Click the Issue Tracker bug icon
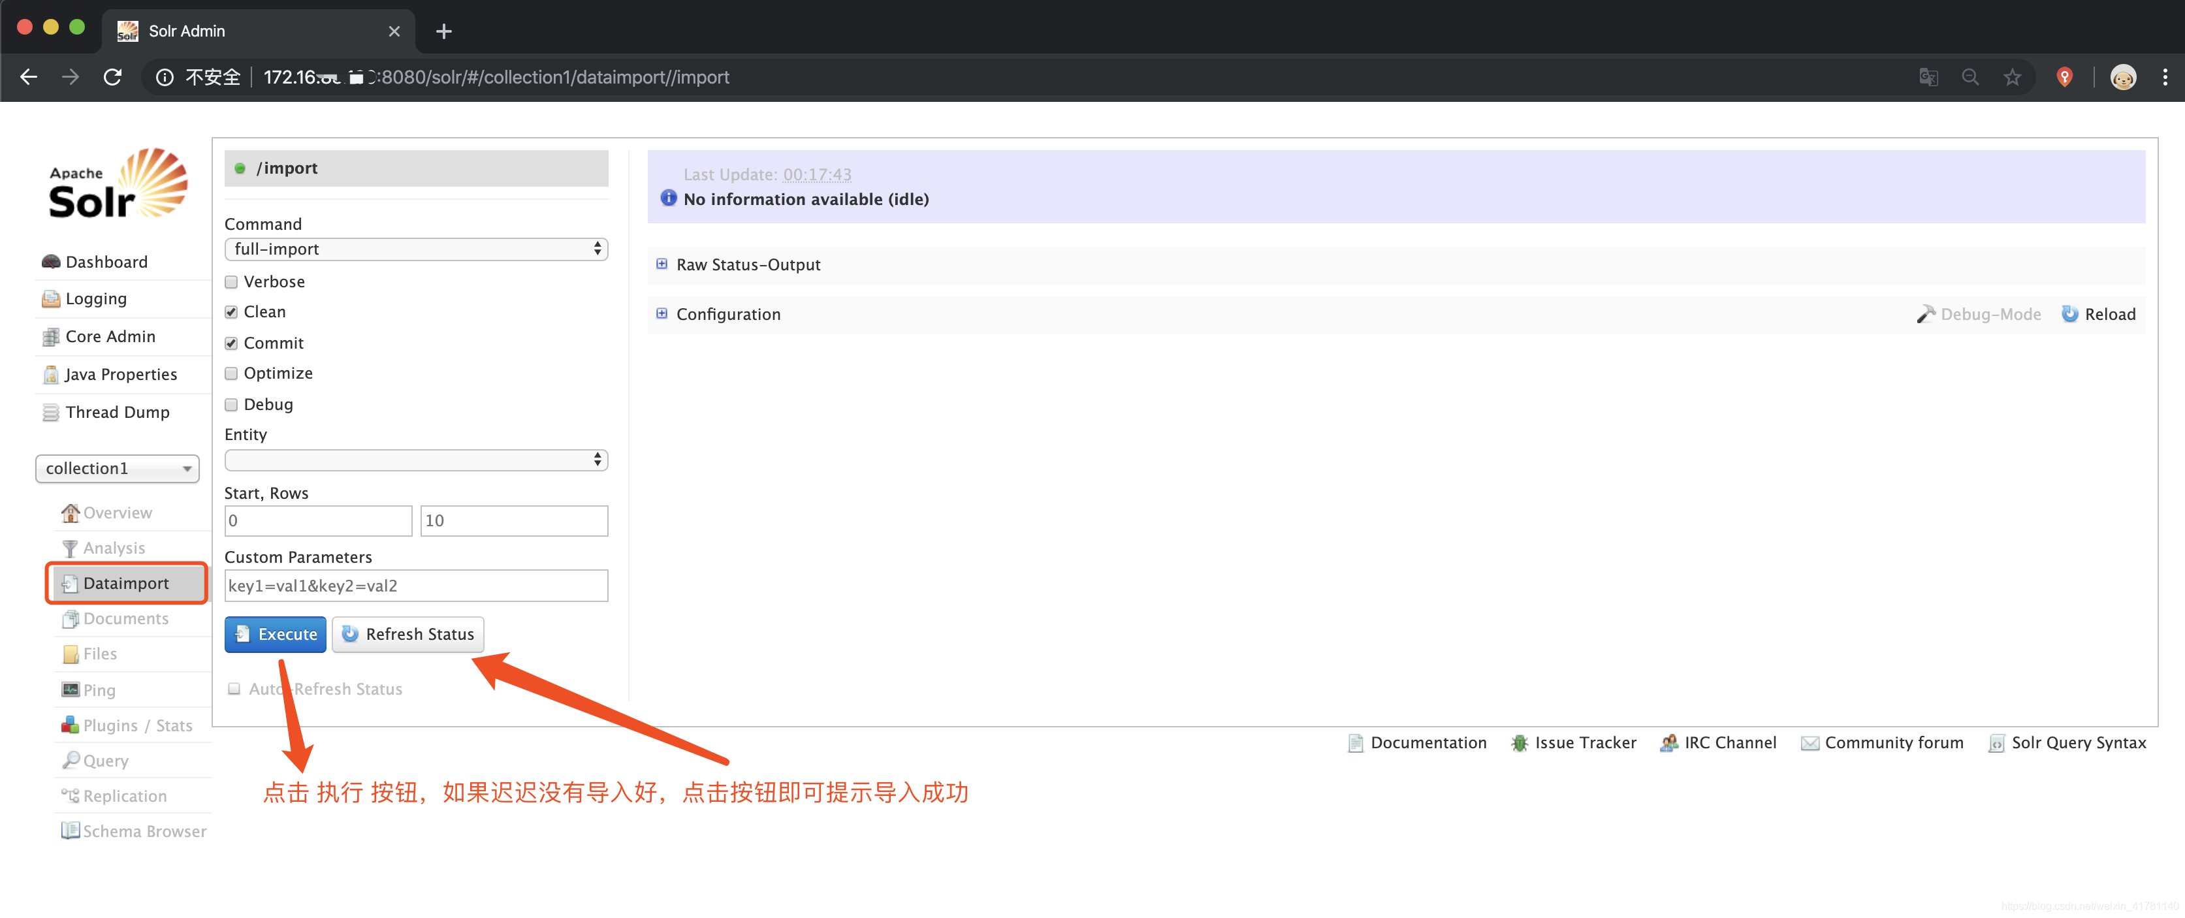The width and height of the screenshot is (2185, 918). [x=1519, y=743]
